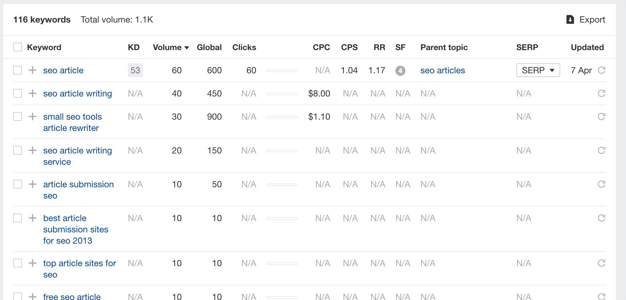Refresh the 'seo article writing' row (volume 40)
Image resolution: width=626 pixels, height=300 pixels.
pyautogui.click(x=601, y=93)
